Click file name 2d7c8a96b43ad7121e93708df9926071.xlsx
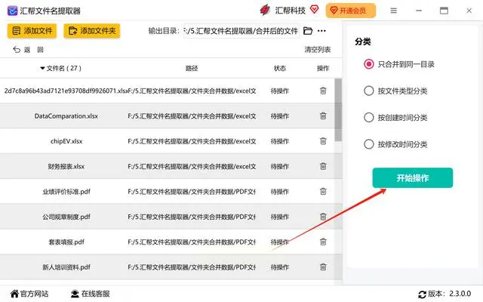Viewport: 483px width, 302px height. [66, 91]
